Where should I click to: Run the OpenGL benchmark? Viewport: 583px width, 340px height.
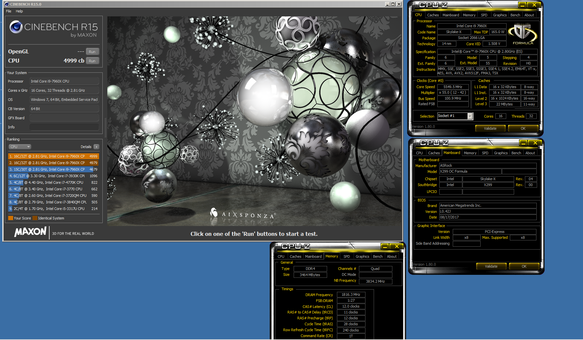pyautogui.click(x=92, y=52)
